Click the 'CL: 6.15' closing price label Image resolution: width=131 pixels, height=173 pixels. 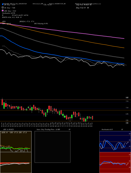[48, 5]
